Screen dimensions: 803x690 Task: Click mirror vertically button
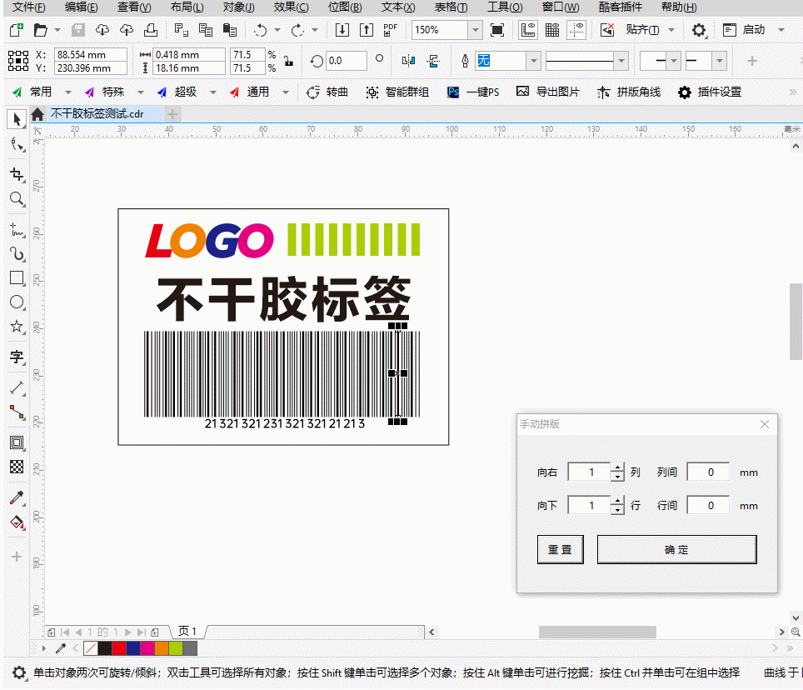(433, 62)
